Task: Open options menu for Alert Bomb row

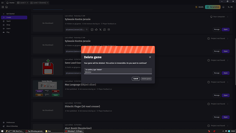Action: [x=228, y=125]
